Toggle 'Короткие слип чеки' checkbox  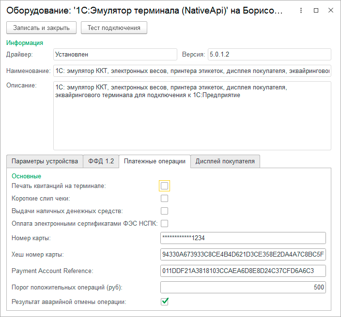point(164,198)
